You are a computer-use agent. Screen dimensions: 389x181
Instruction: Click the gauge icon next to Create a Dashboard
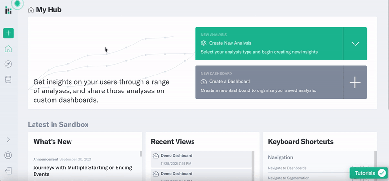coord(204,81)
